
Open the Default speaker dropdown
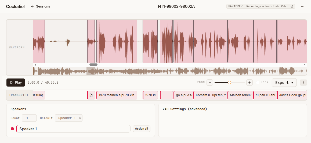[x=69, y=118]
